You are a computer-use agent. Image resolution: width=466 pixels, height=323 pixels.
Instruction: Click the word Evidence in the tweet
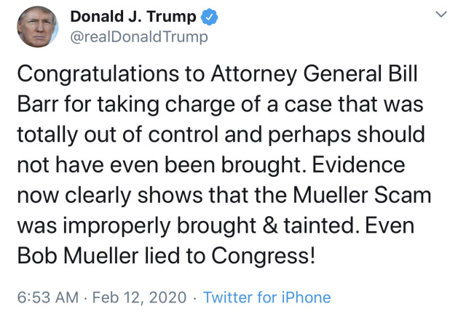[358, 164]
